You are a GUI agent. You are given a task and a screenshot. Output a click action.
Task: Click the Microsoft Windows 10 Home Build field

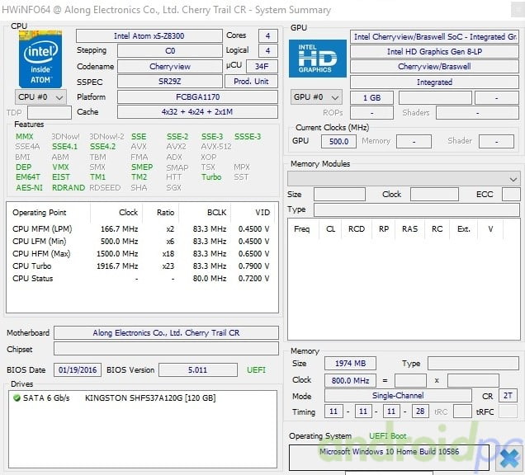coord(389,458)
